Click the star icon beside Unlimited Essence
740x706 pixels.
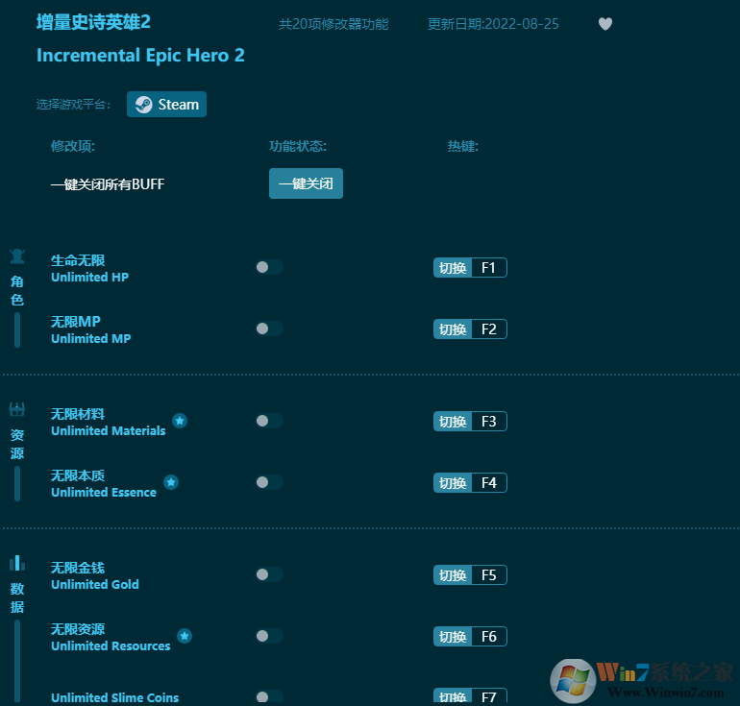171,482
